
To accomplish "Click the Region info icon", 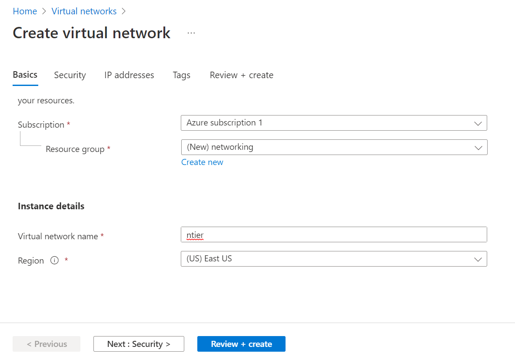I will (54, 261).
